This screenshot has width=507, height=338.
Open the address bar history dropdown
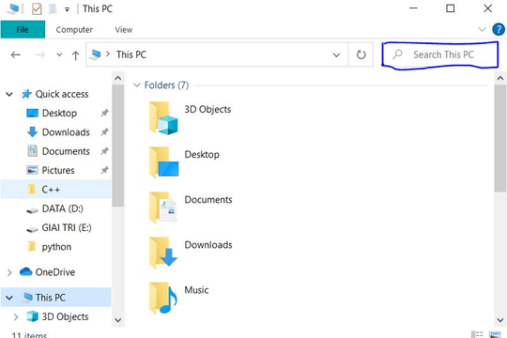pos(336,54)
